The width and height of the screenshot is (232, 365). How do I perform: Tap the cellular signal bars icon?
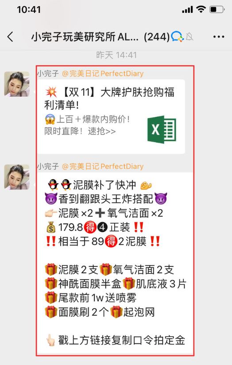187,10
